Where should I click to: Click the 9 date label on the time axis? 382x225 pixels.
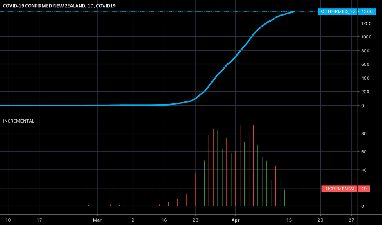pyautogui.click(x=133, y=220)
